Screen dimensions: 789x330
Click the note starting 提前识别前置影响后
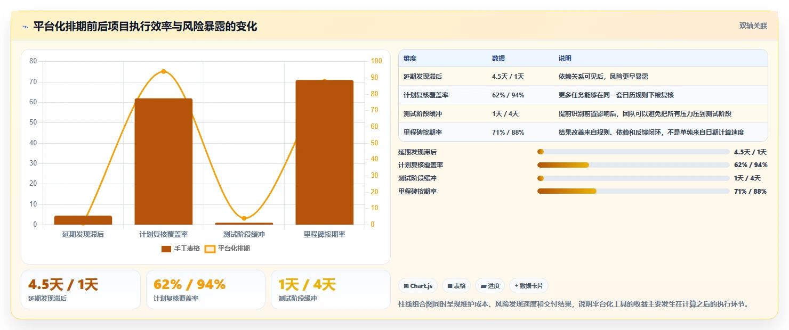[x=645, y=113]
